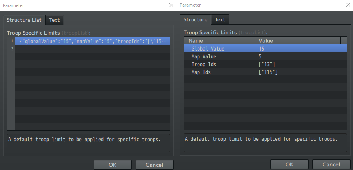Select the Troop Ids row
The height and width of the screenshot is (170, 353).
tap(265, 64)
